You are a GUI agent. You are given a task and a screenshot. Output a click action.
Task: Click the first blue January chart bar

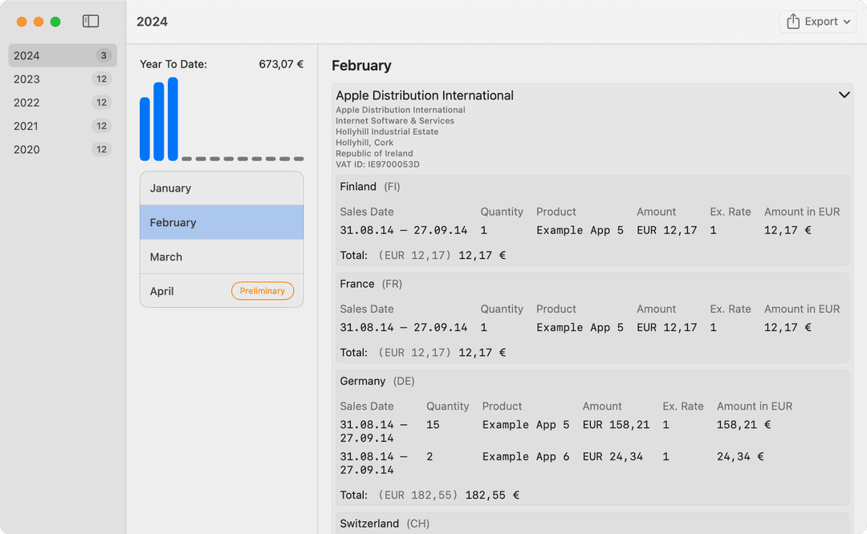144,129
